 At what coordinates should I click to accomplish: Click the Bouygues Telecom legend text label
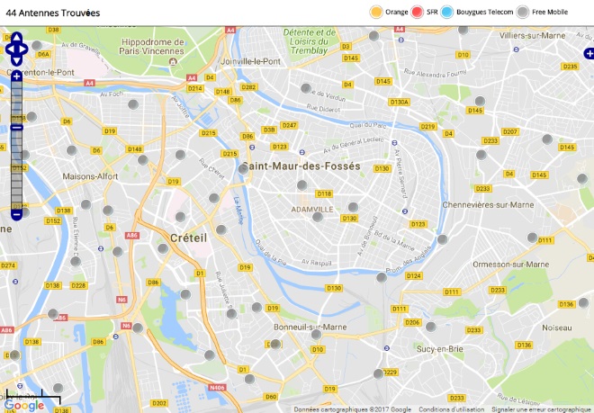point(484,12)
